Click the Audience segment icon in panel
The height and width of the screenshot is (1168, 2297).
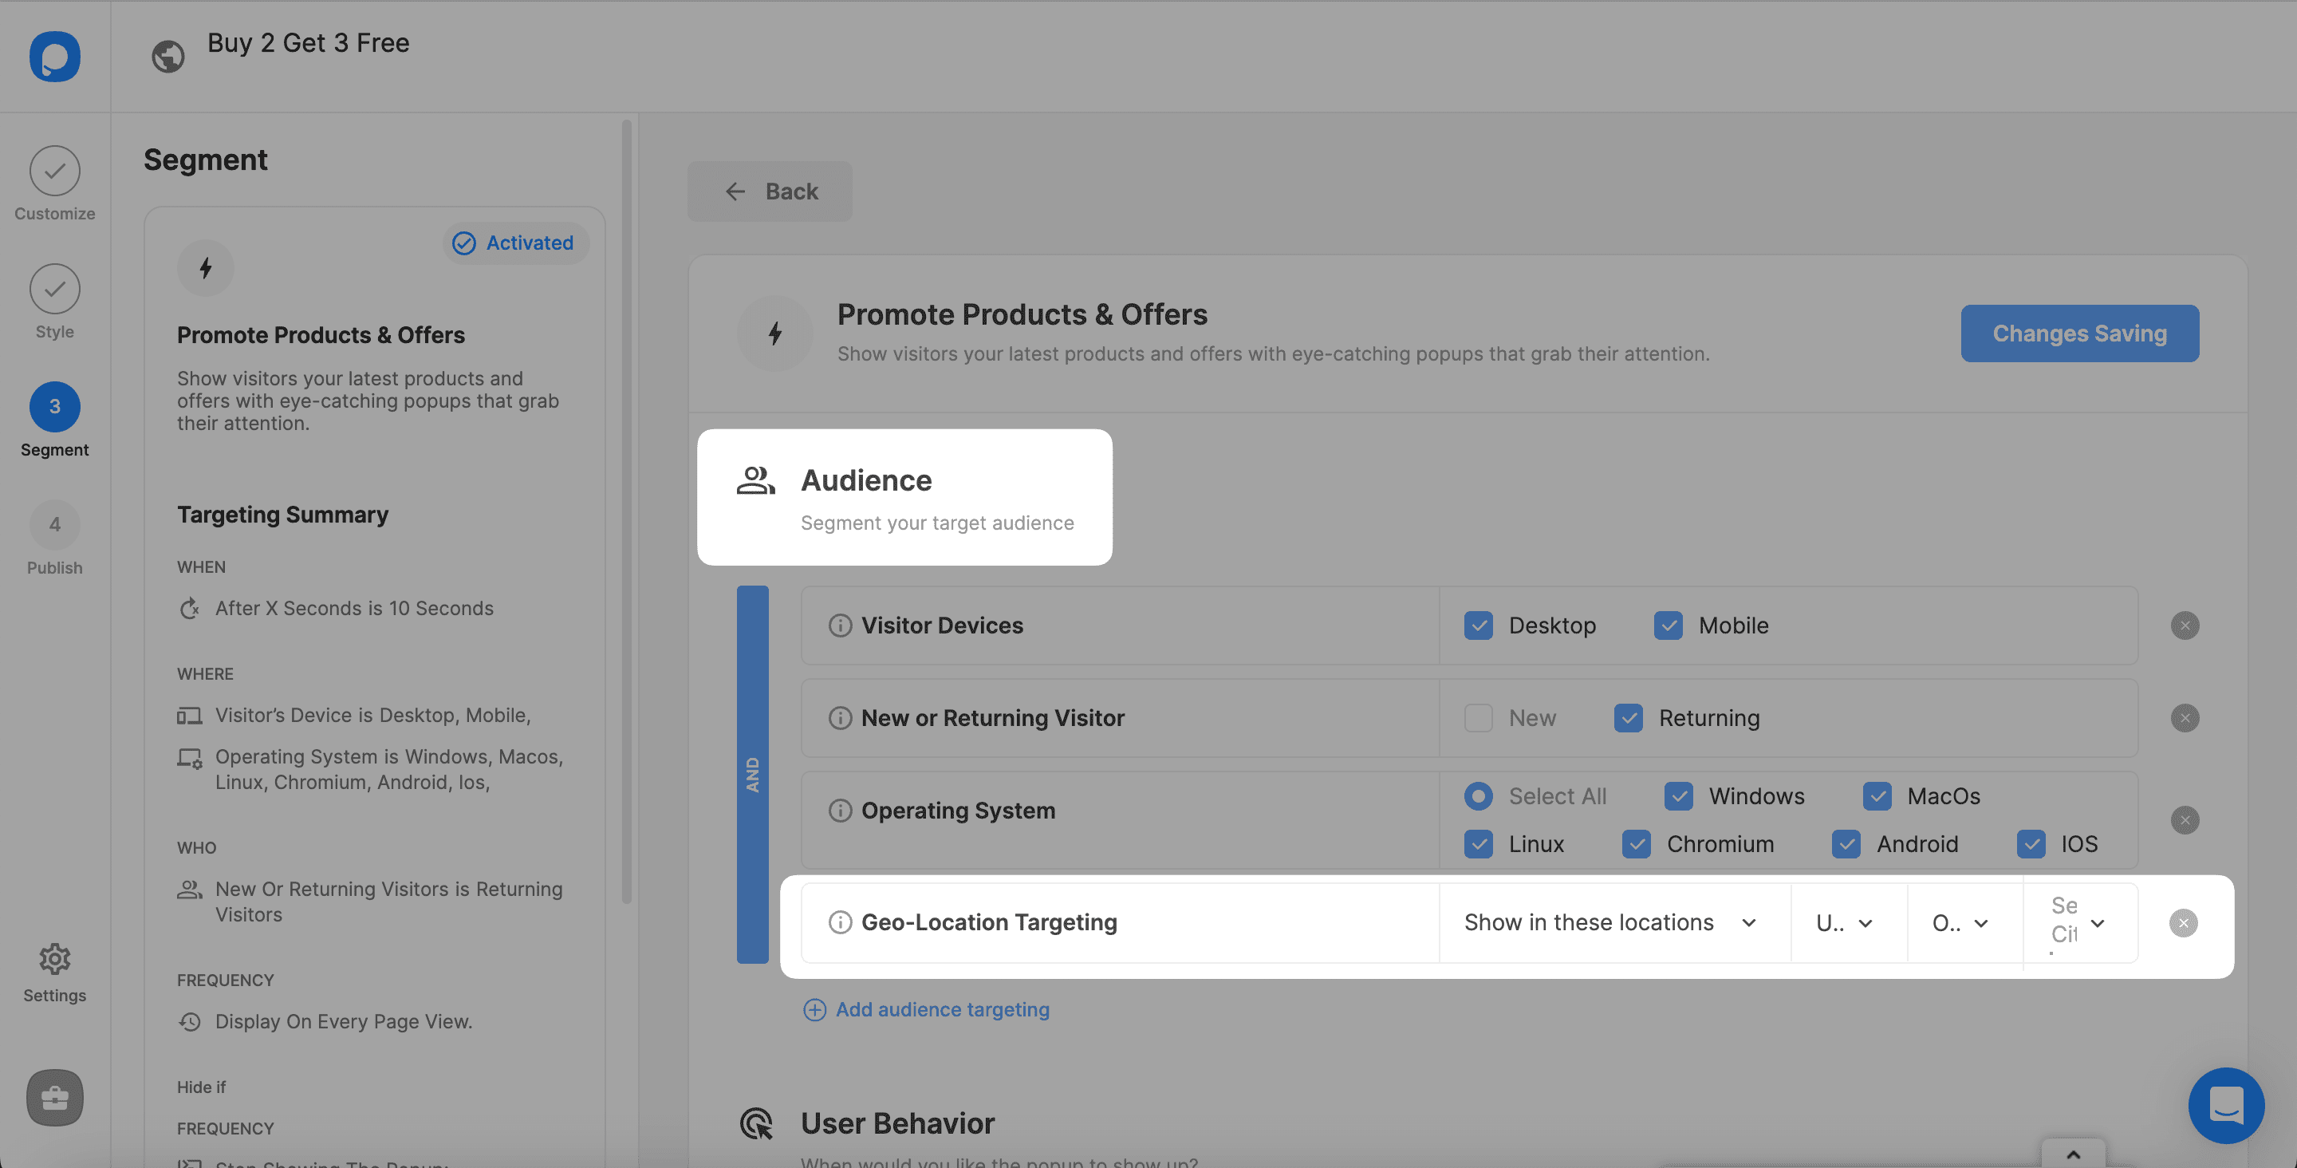tap(755, 481)
